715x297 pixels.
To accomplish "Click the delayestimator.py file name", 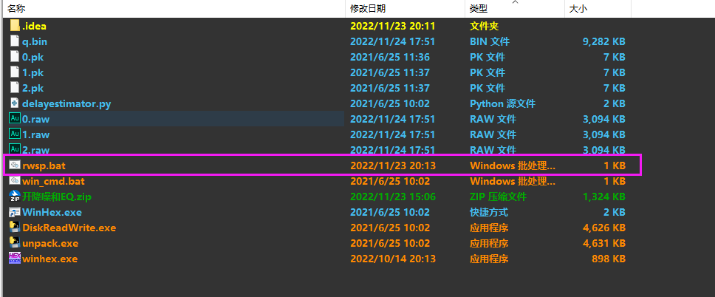I will point(66,103).
